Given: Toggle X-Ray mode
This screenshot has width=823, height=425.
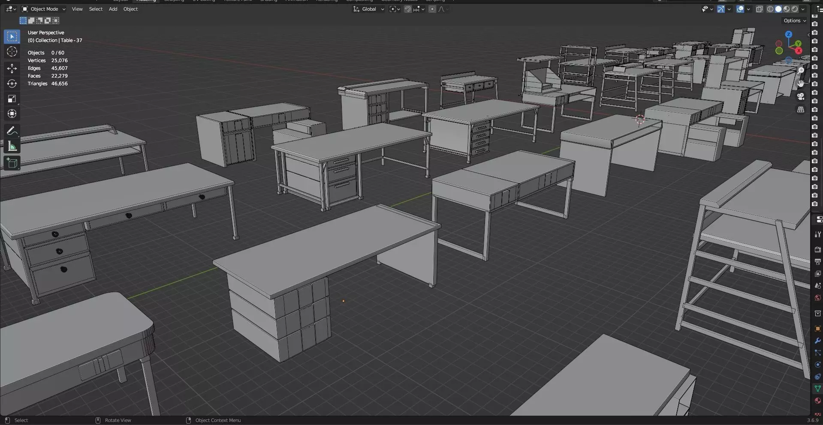Looking at the screenshot, I should click(x=759, y=9).
